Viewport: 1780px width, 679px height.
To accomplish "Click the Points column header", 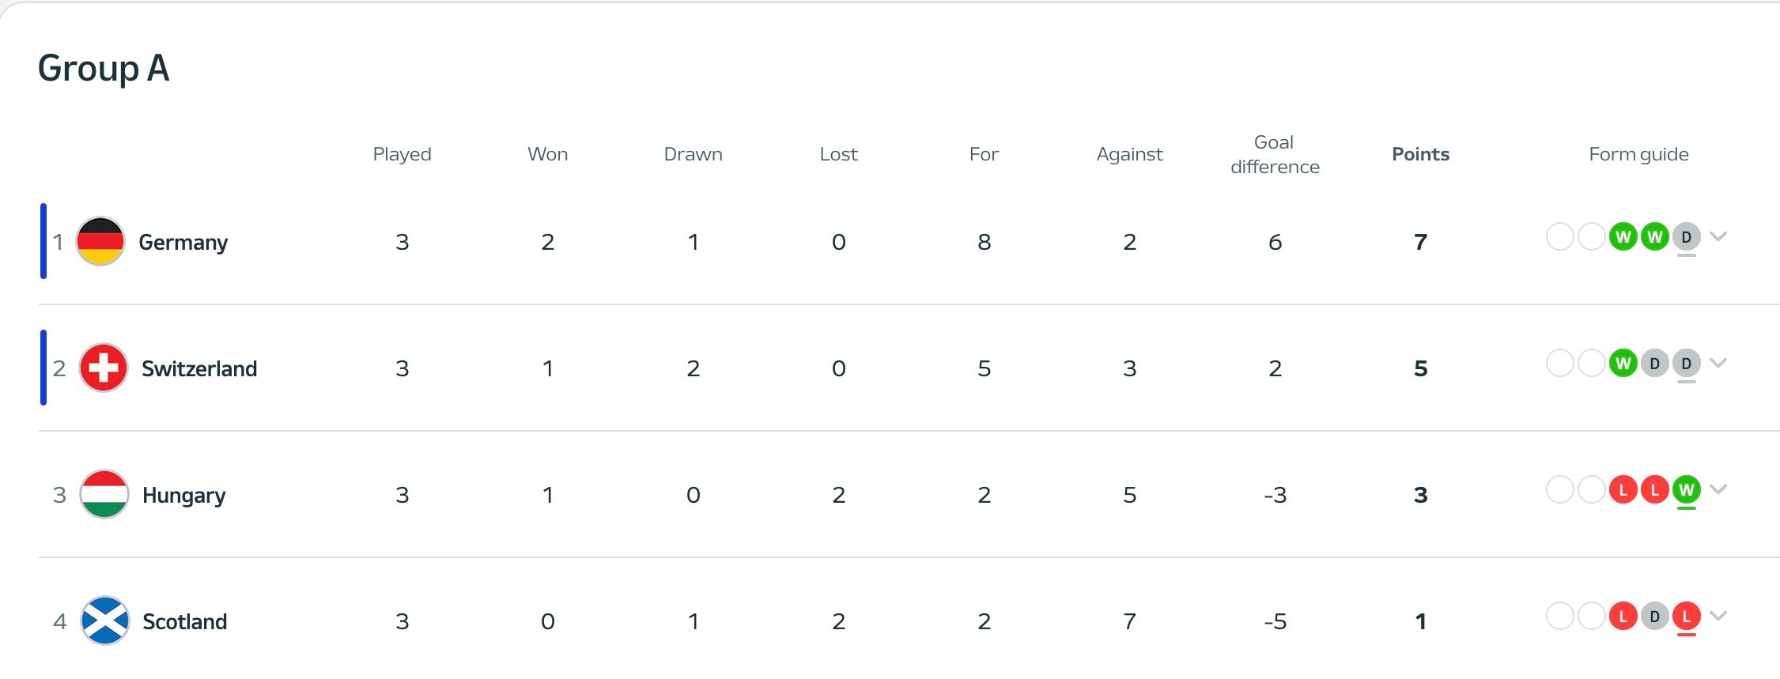I will tap(1420, 154).
